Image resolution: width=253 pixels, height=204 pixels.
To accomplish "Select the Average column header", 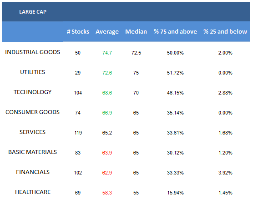I will pos(107,32).
